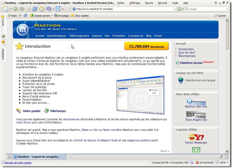
Task: Go to the home page icon
Action: [x=41, y=9]
